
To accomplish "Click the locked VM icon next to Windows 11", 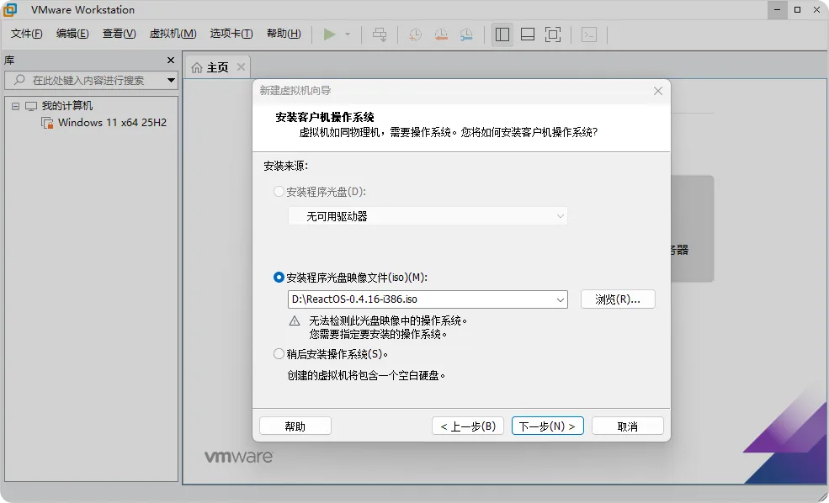I will click(x=47, y=123).
